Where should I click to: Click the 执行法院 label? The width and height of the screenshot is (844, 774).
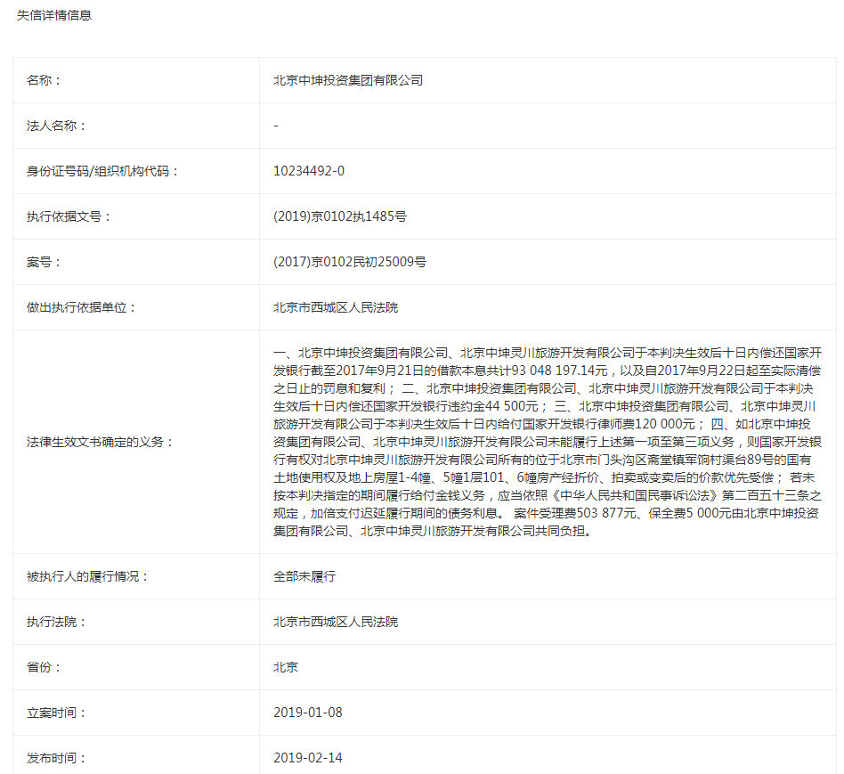56,622
